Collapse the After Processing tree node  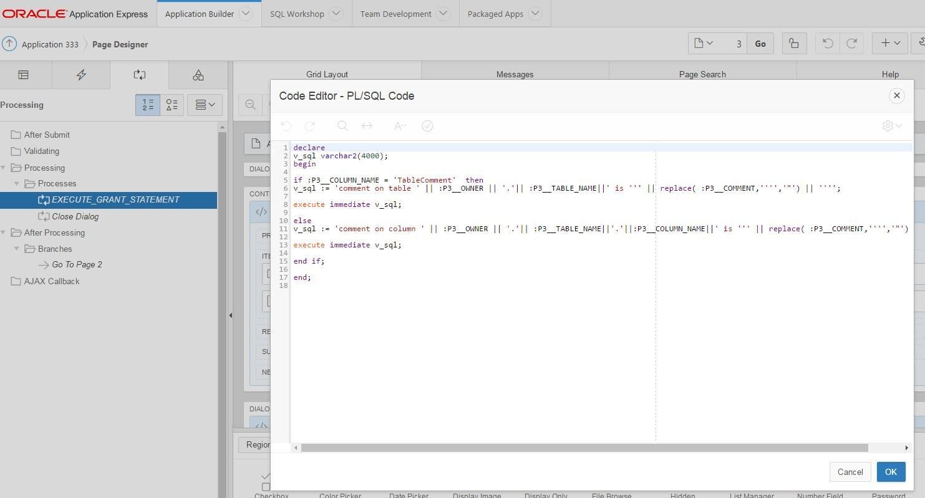point(4,232)
